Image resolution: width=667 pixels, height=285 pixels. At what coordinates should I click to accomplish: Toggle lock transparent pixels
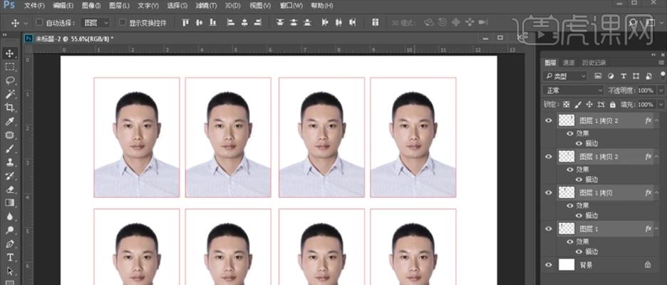point(567,104)
